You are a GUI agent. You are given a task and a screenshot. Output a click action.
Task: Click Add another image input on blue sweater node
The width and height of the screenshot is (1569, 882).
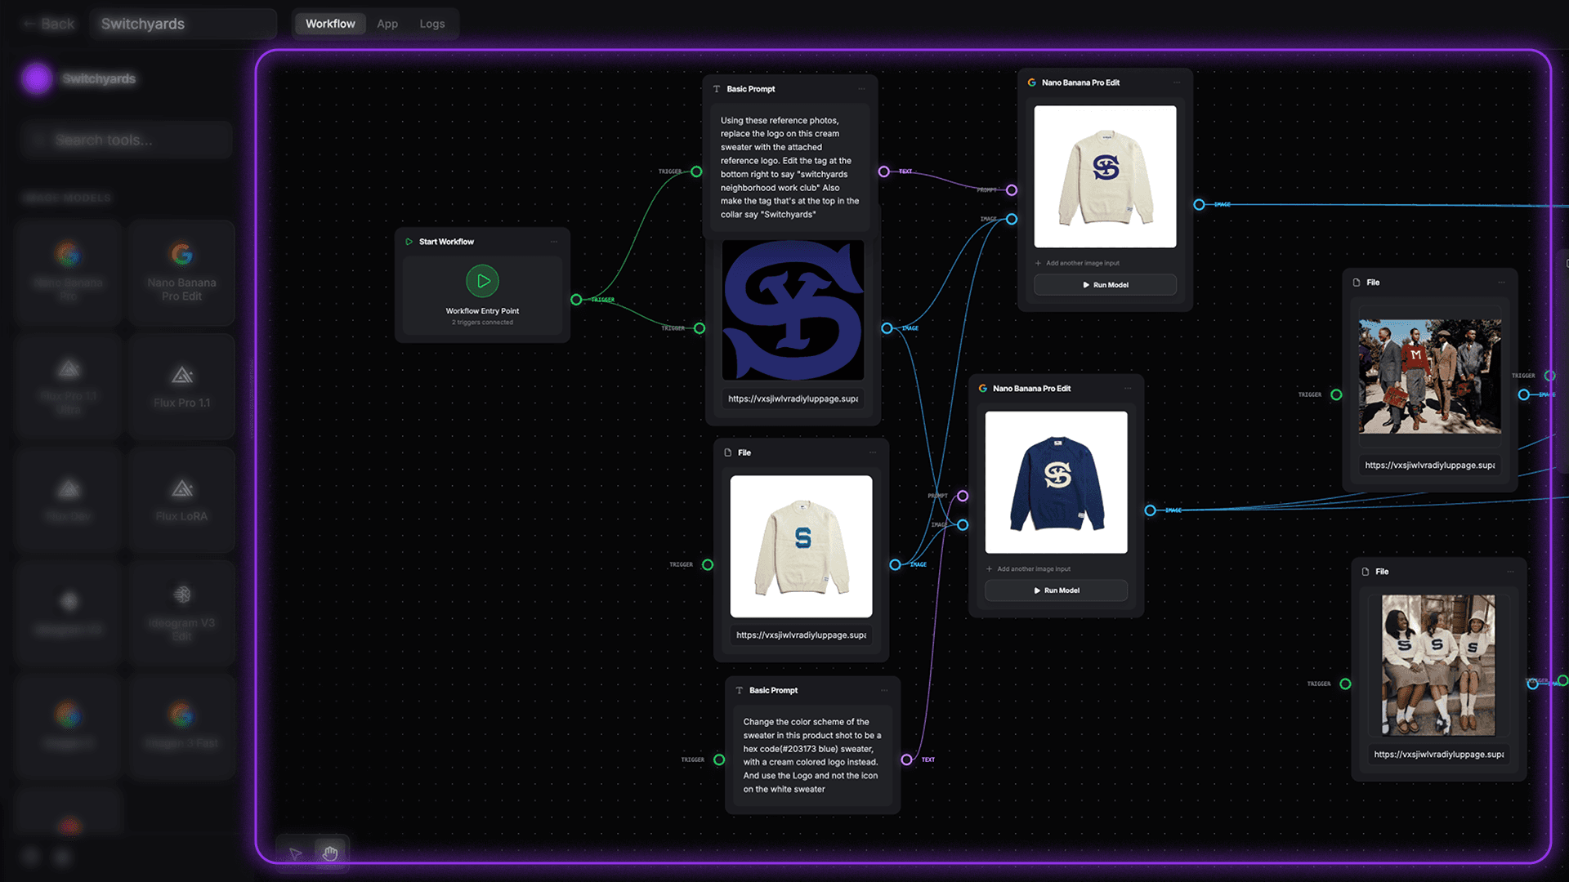click(x=1033, y=569)
